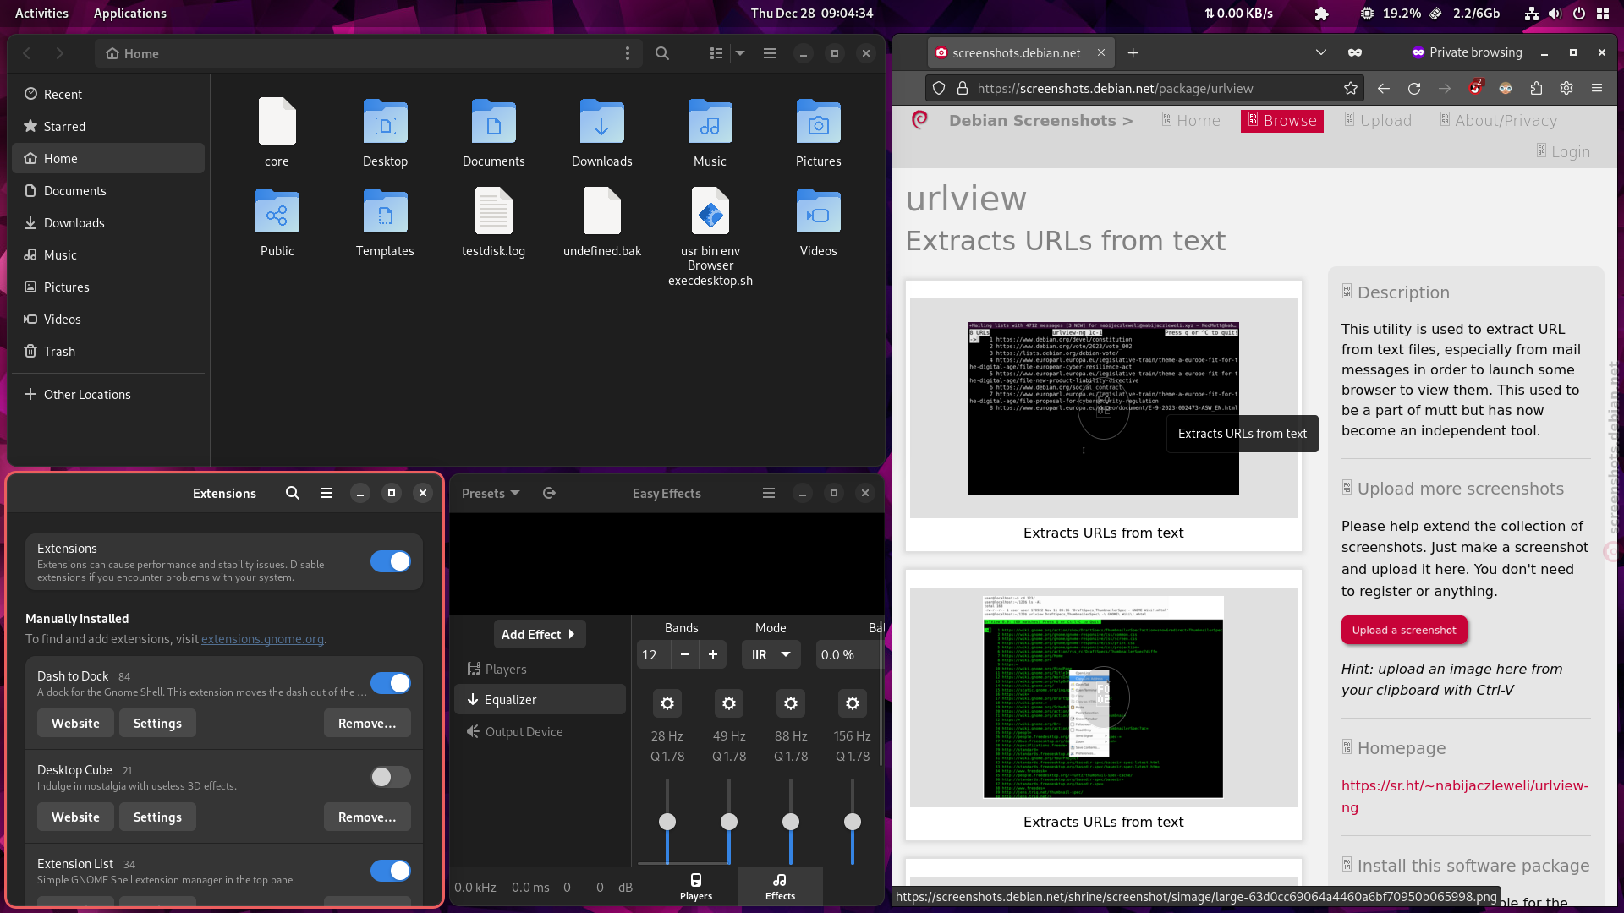
Task: Open Starred in the Files sidebar
Action: click(x=108, y=126)
